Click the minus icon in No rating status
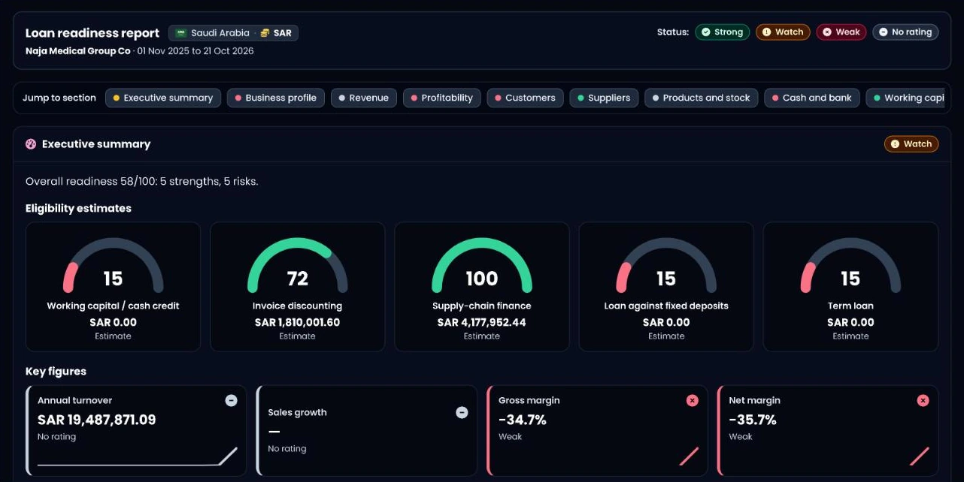The height and width of the screenshot is (482, 964). pyautogui.click(x=883, y=32)
